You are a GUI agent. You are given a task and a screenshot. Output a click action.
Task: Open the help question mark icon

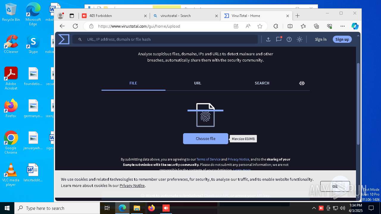pyautogui.click(x=289, y=39)
